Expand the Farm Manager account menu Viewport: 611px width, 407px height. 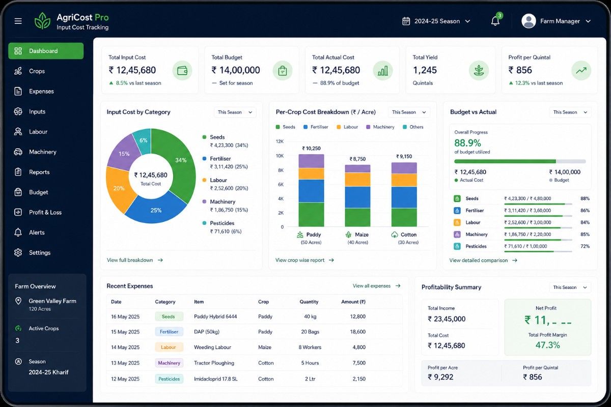coord(556,21)
